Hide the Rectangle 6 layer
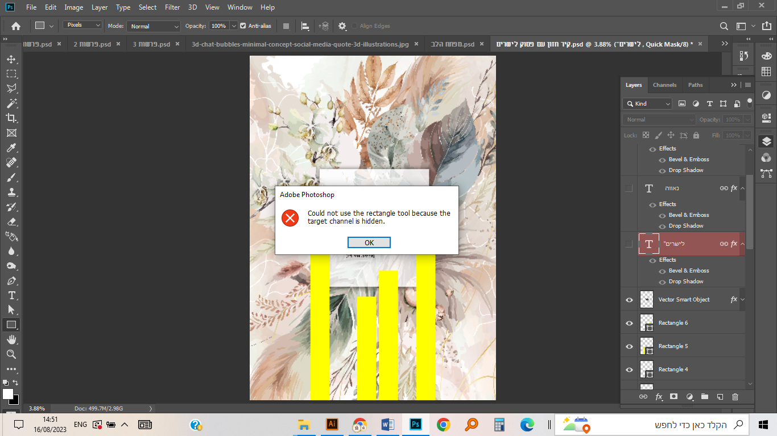Viewport: 777px width, 436px height. 629,323
